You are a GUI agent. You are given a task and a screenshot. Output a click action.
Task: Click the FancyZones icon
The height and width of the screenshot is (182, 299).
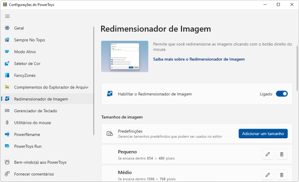point(7,75)
